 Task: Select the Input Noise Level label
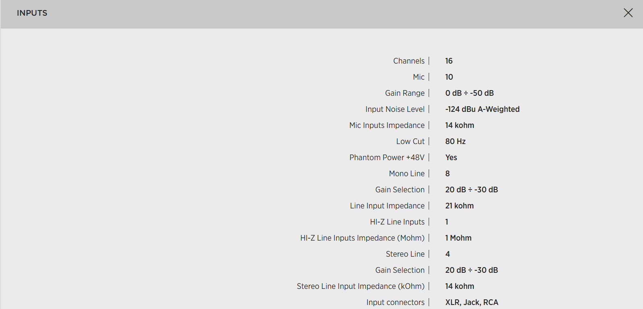[x=395, y=109]
